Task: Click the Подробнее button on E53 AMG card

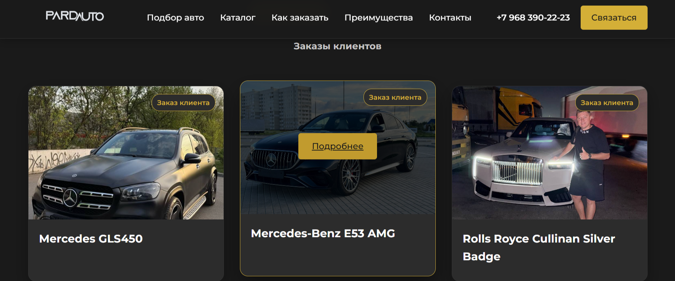Action: click(337, 146)
